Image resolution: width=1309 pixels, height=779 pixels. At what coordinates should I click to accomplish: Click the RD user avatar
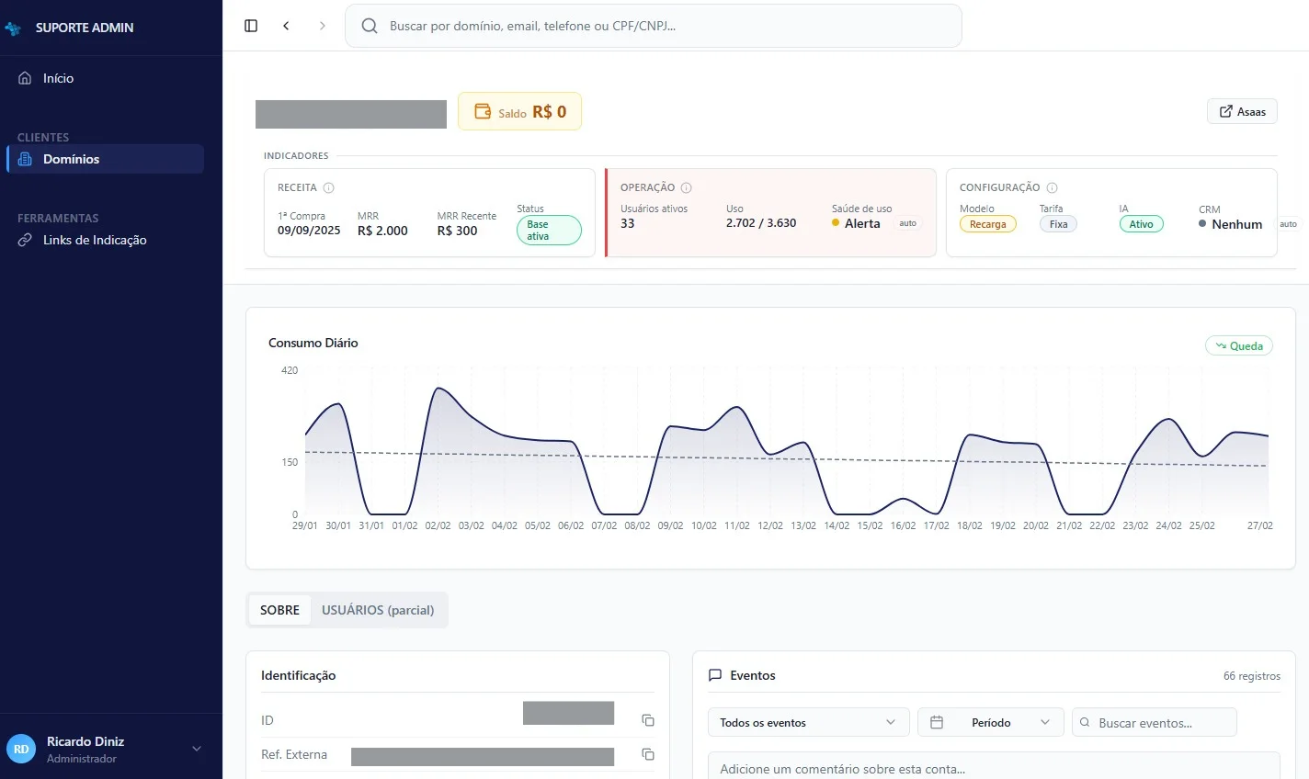pyautogui.click(x=21, y=749)
